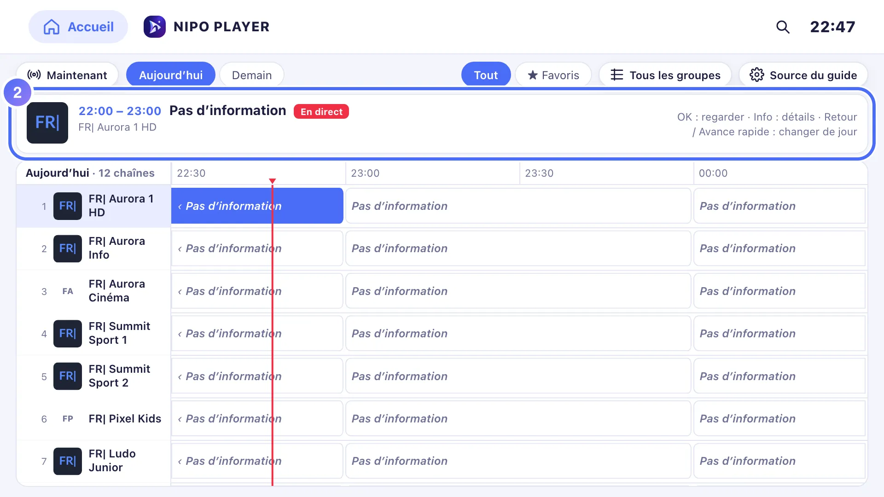
Task: Choose the FR| Summit Sport 1 channel name
Action: (119, 333)
